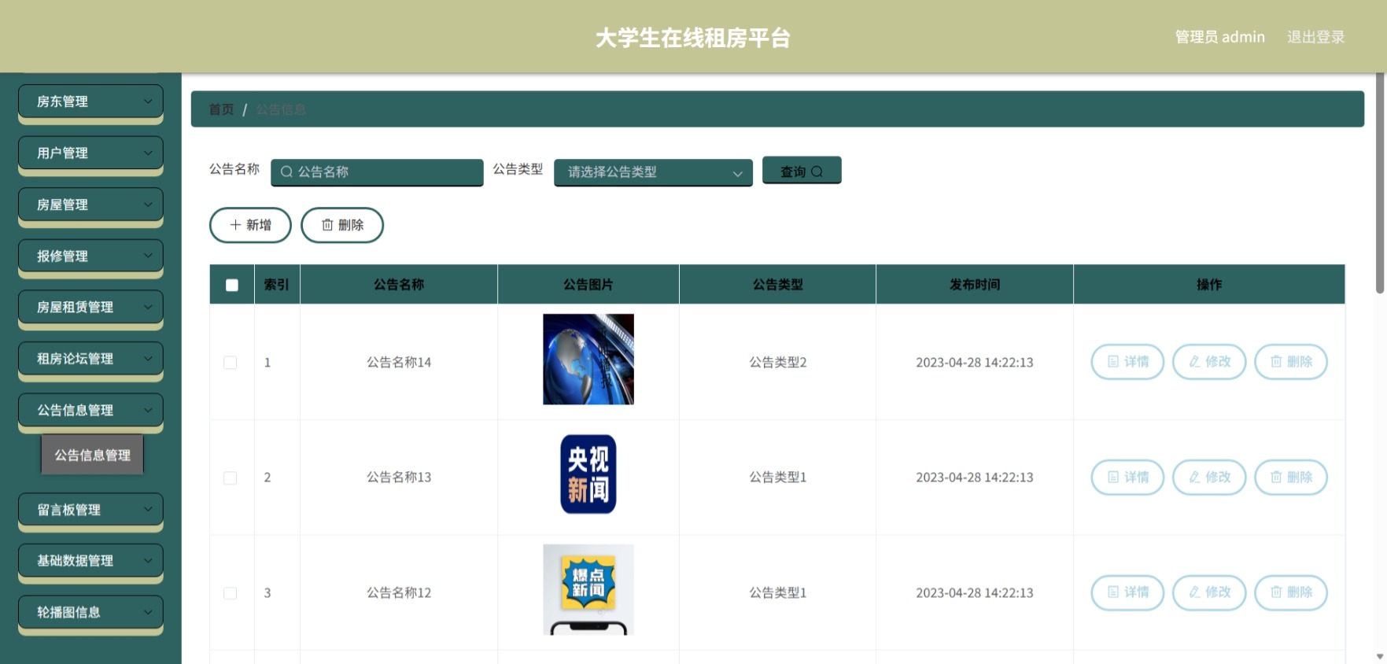Click 公告类型2 cell in first row

(778, 363)
